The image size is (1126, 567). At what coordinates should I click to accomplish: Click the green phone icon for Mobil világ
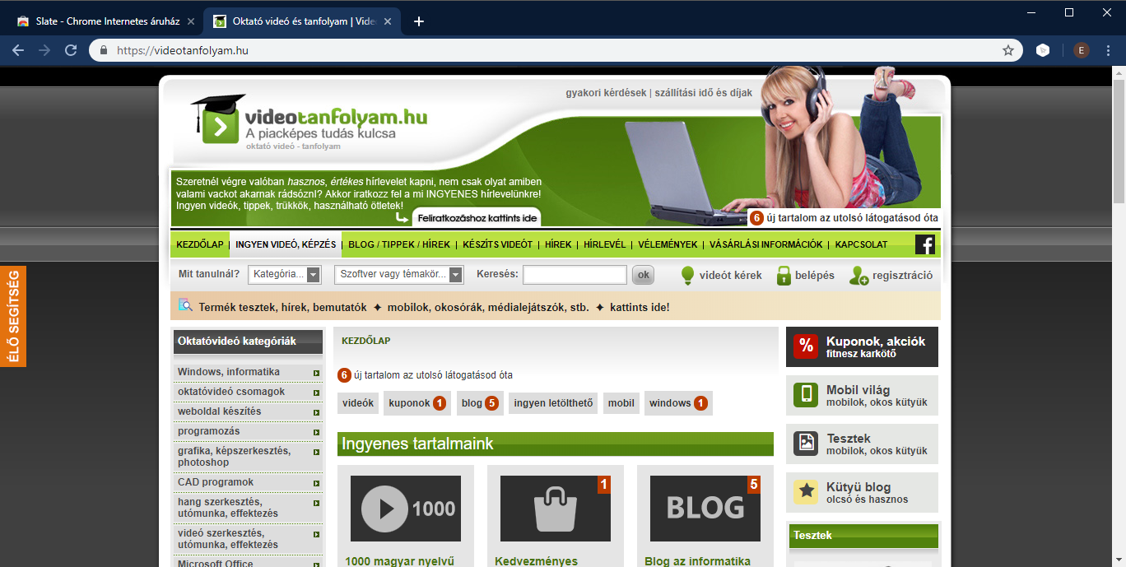click(x=806, y=395)
